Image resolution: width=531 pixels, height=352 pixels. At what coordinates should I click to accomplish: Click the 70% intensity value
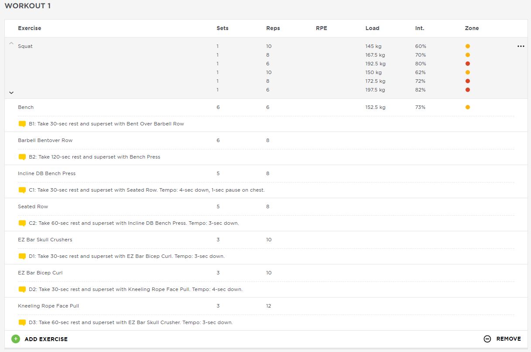click(421, 55)
